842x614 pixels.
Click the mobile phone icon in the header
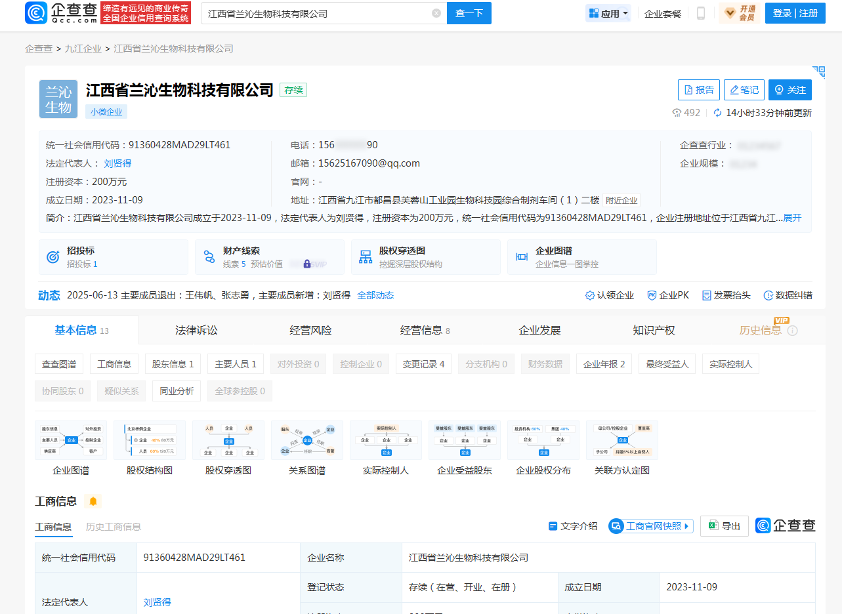coord(701,13)
